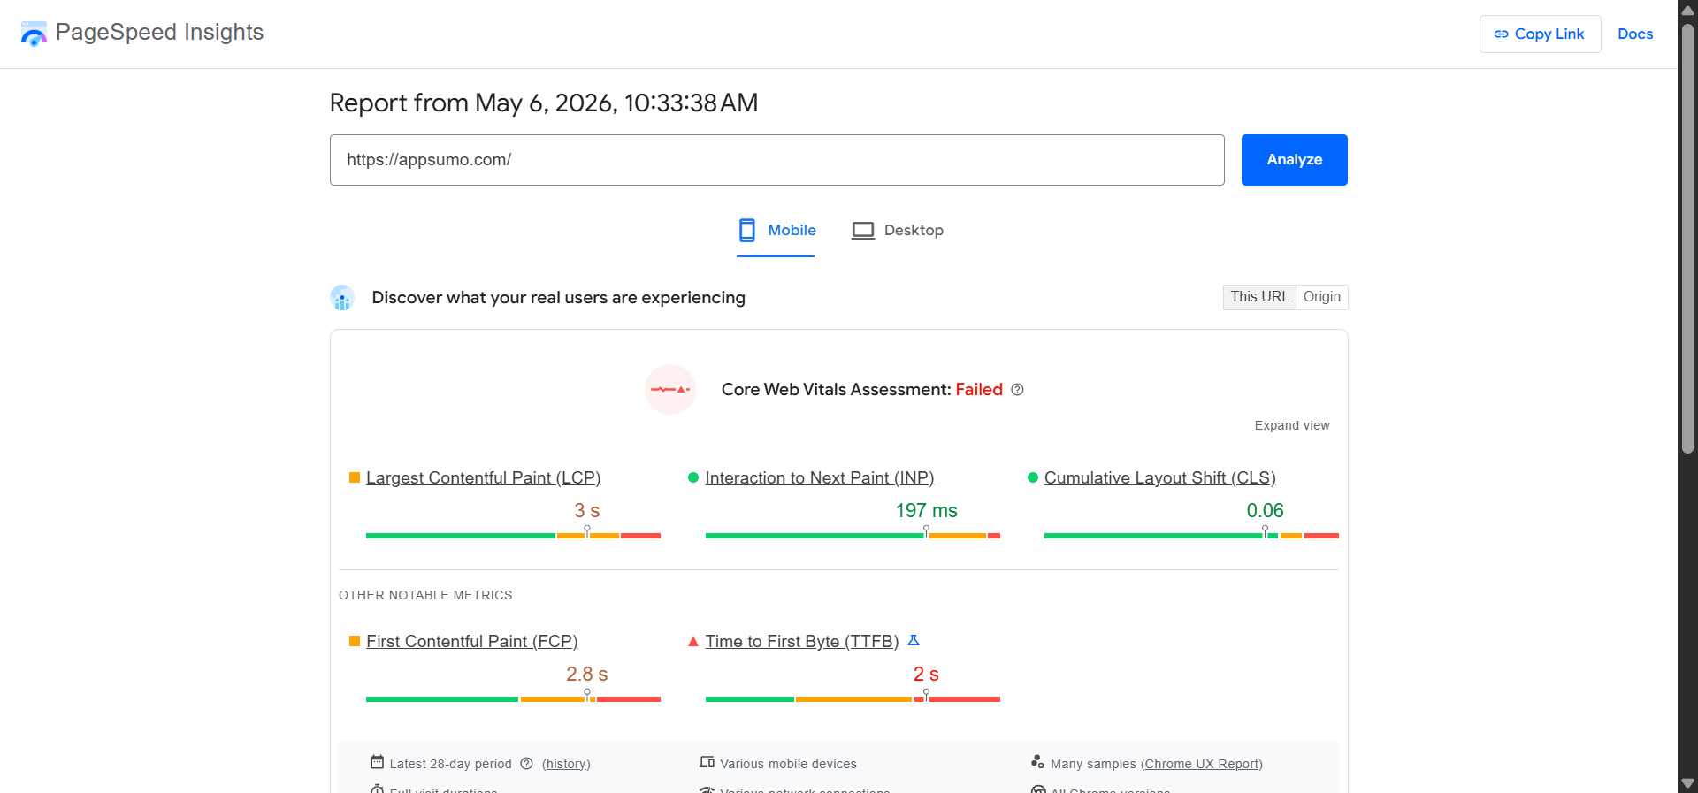The height and width of the screenshot is (793, 1698).
Task: Click the URL input field
Action: [776, 160]
